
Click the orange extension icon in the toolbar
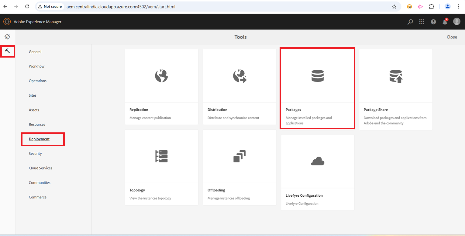409,6
